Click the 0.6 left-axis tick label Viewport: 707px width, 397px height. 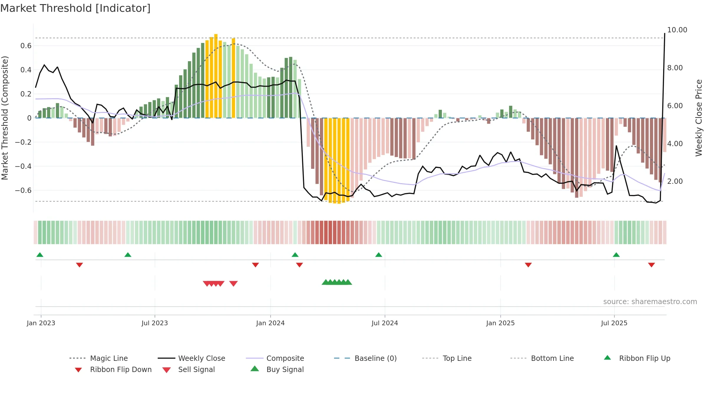point(26,46)
